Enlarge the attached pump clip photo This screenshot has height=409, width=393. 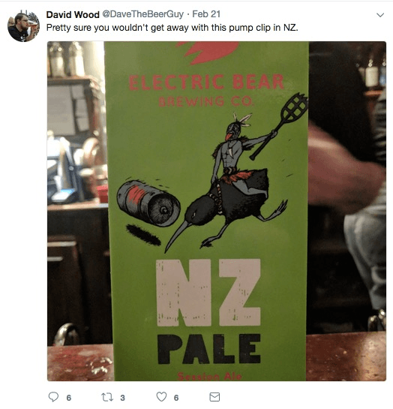click(x=217, y=211)
